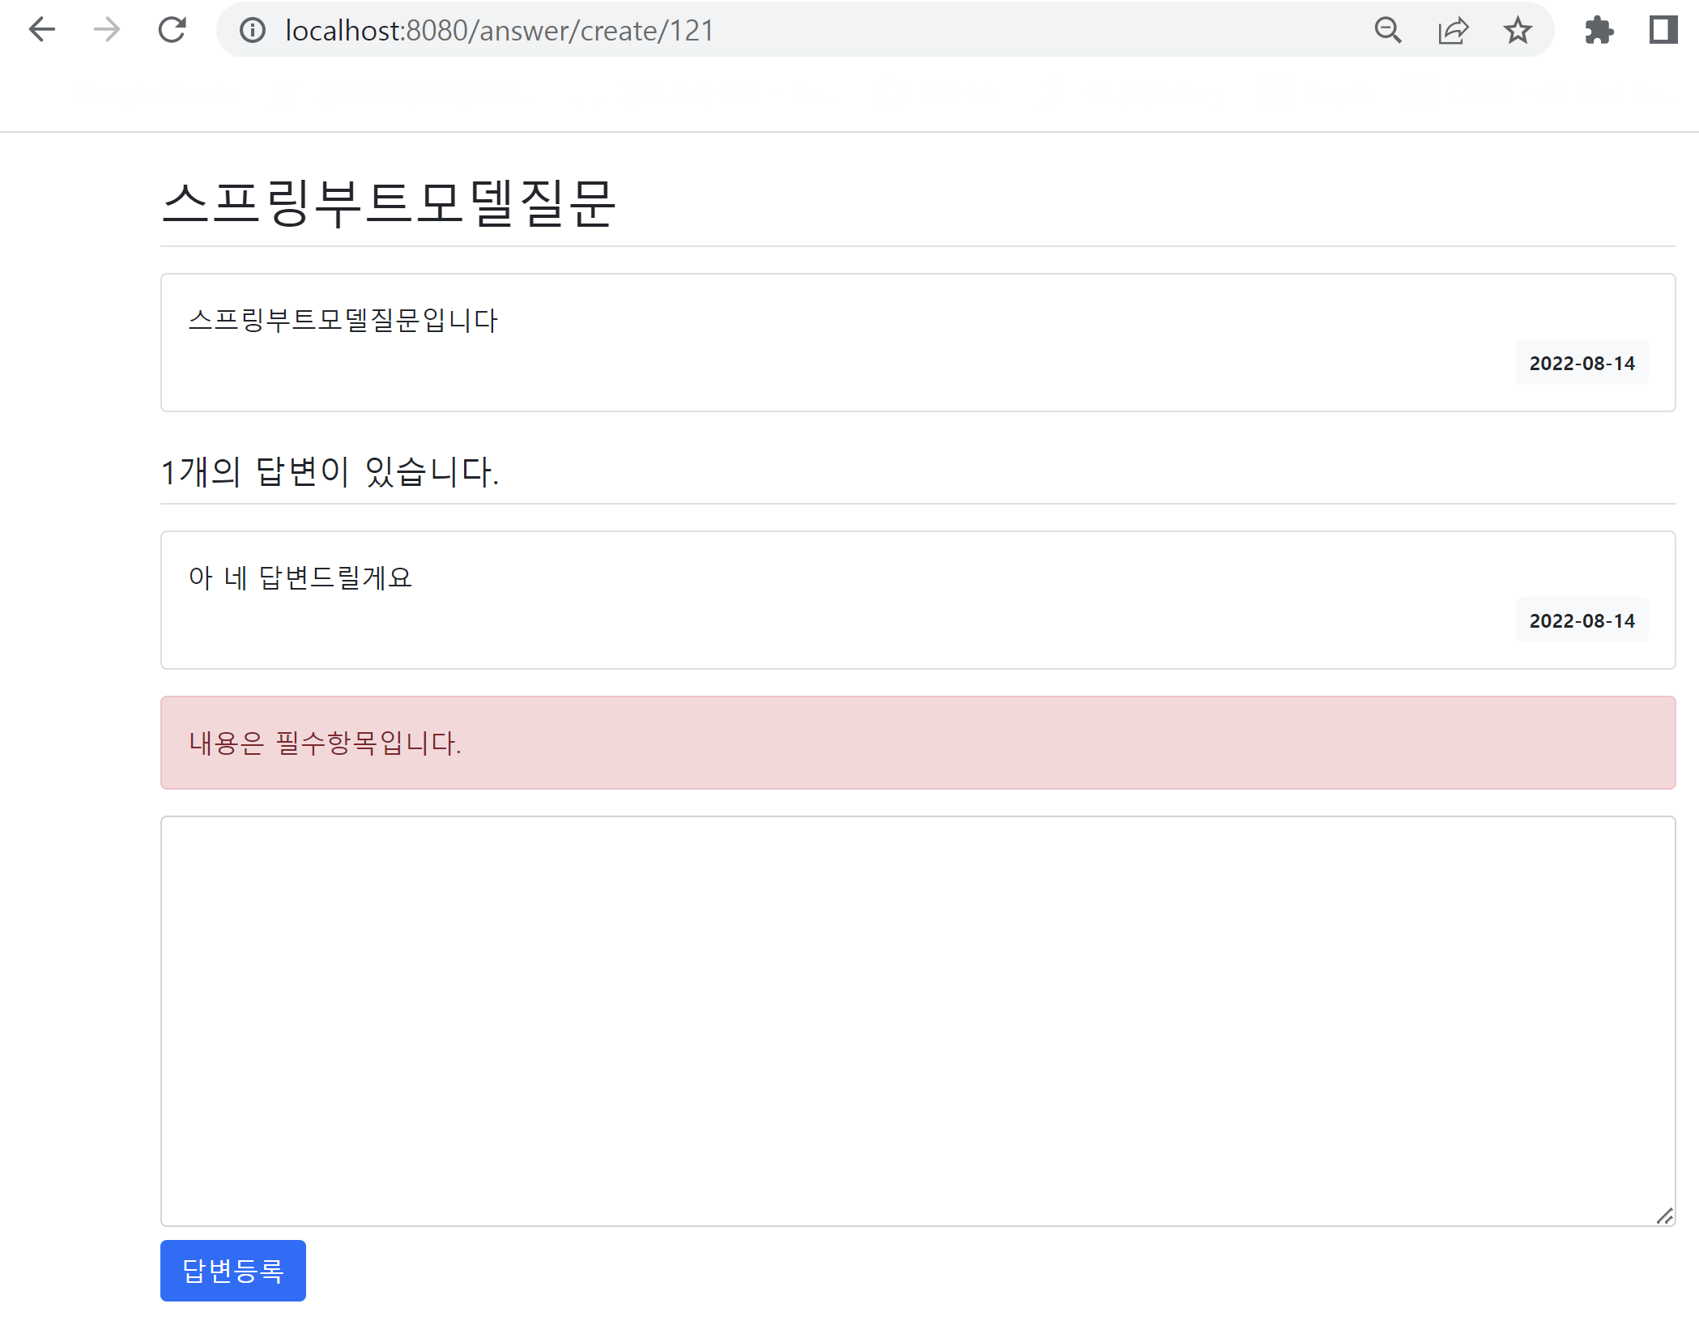Open the zoom magnifier in address bar
Screen dimensions: 1699x1325
point(1388,30)
